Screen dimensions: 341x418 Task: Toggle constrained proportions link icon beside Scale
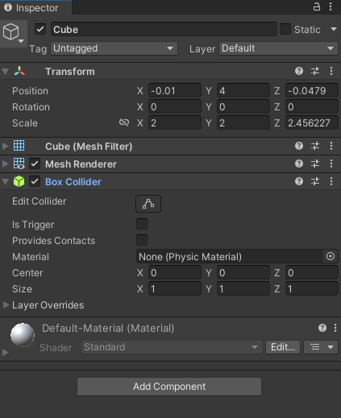coord(124,122)
